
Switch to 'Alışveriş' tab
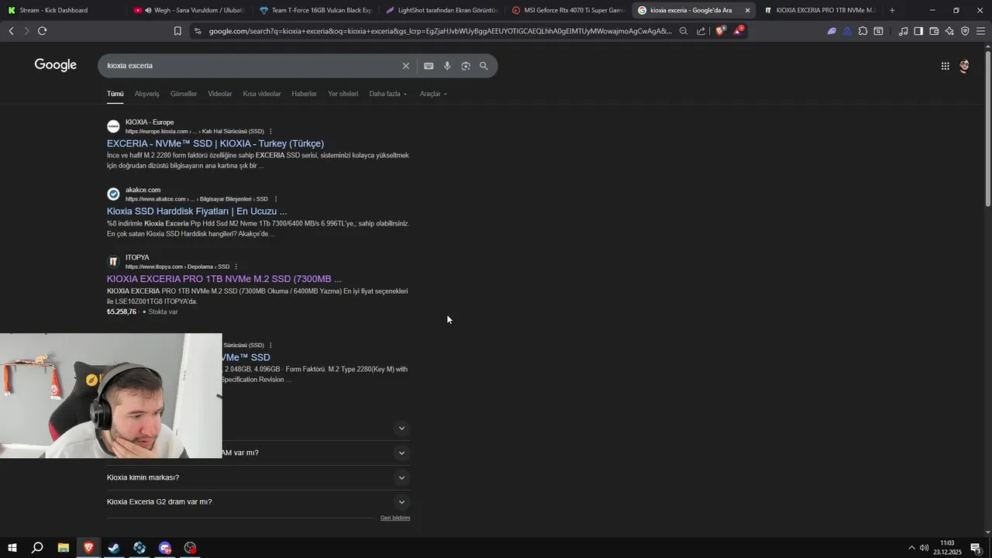point(146,94)
